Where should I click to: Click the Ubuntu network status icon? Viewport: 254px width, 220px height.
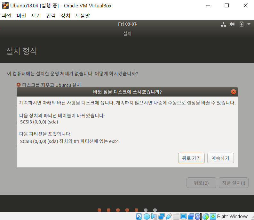click(x=223, y=24)
